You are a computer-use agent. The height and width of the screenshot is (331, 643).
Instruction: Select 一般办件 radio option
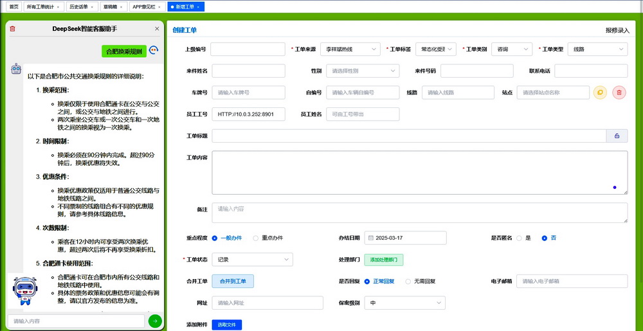[x=227, y=238]
